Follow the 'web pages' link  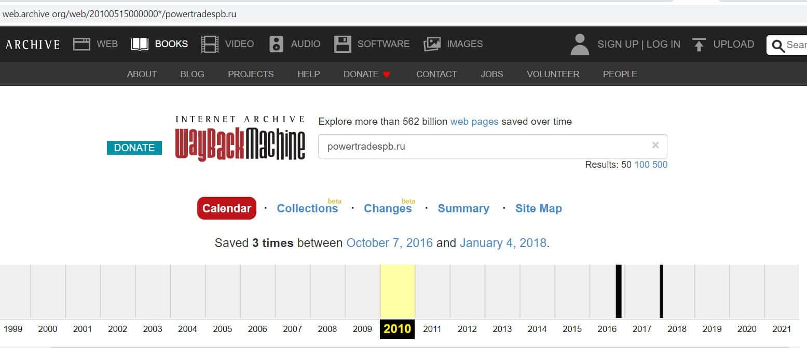pyautogui.click(x=474, y=122)
